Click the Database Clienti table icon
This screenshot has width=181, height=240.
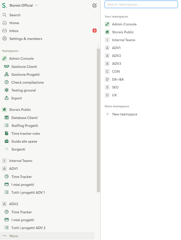(7, 117)
